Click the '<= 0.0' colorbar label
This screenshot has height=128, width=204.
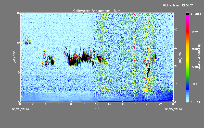[196, 102]
